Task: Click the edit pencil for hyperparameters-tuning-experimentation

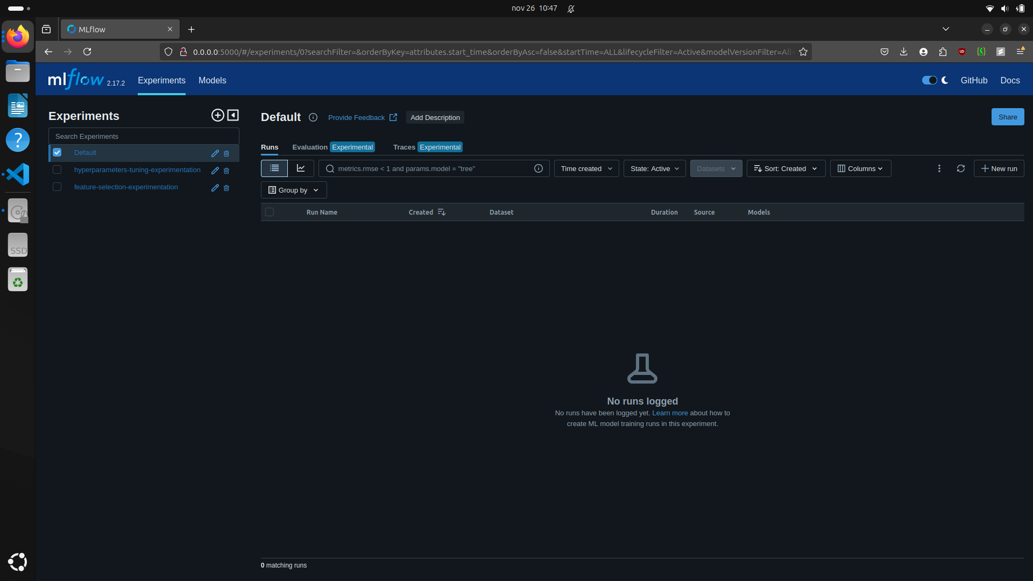Action: (215, 171)
